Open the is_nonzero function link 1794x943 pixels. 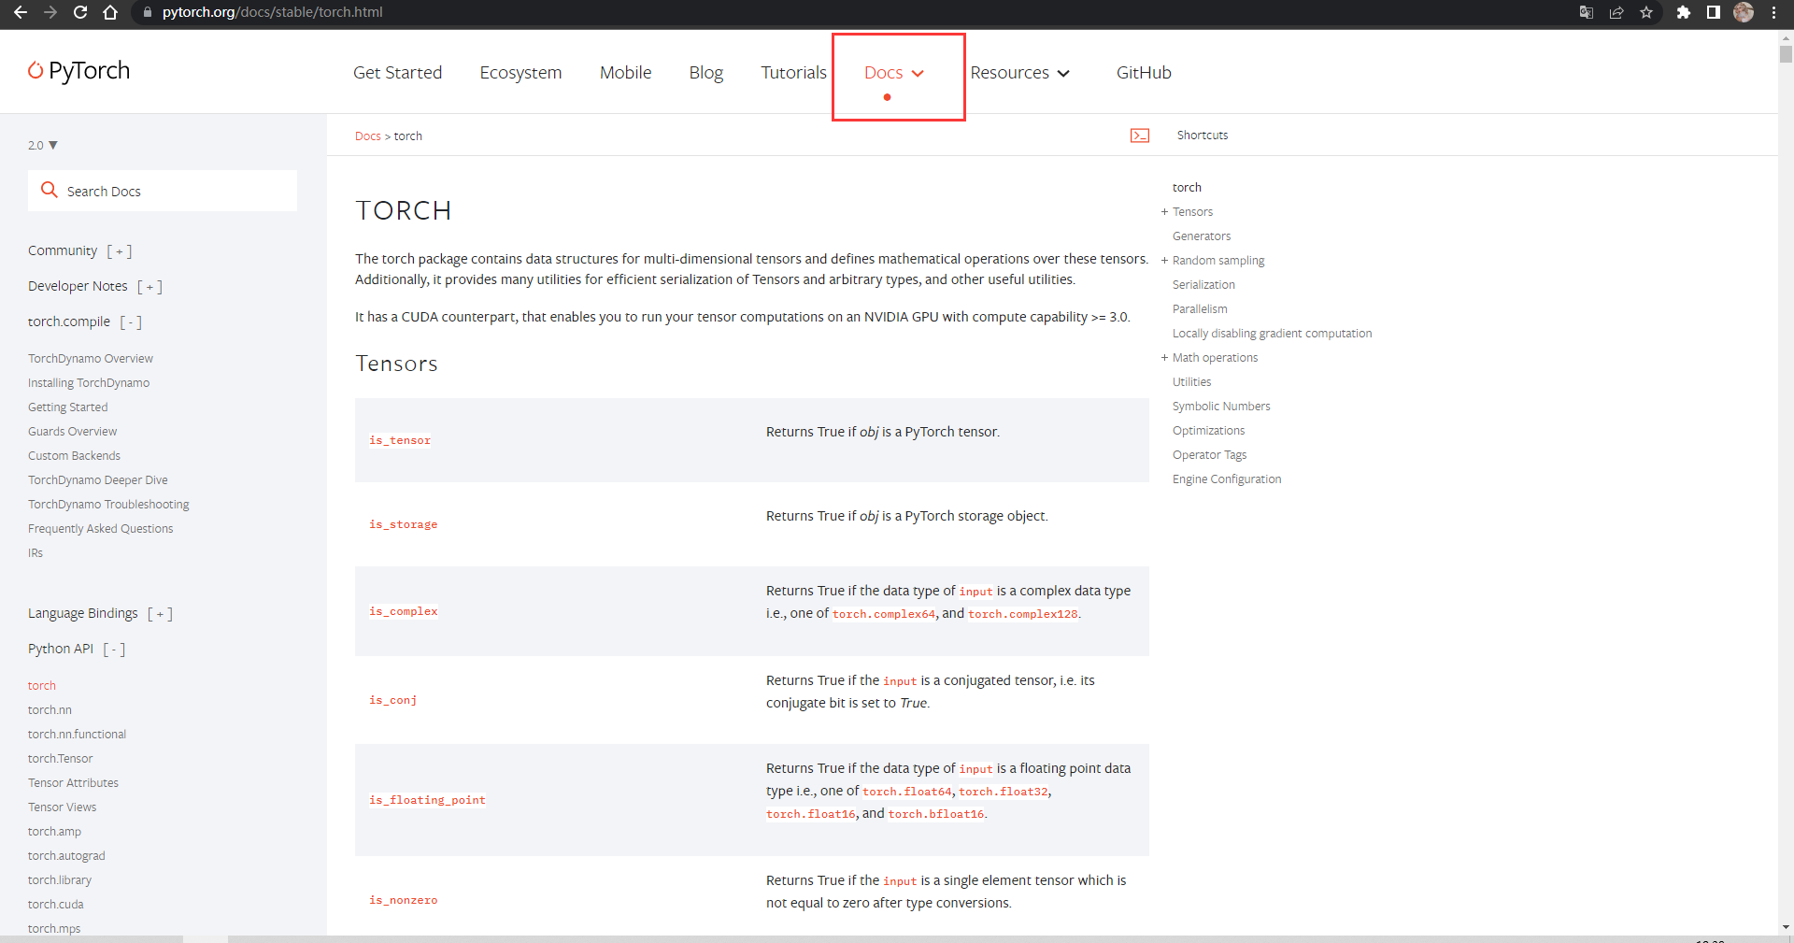pos(403,900)
